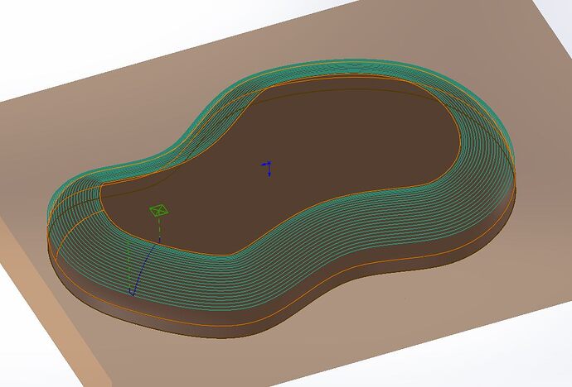Click the blue coordinate origin marker
This screenshot has width=572, height=387.
tap(268, 168)
